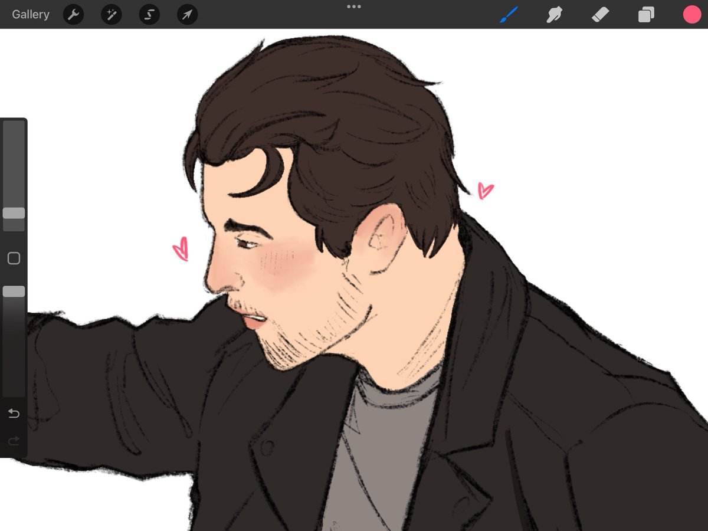The width and height of the screenshot is (708, 531).
Task: Undo the last stroke
Action: point(14,414)
